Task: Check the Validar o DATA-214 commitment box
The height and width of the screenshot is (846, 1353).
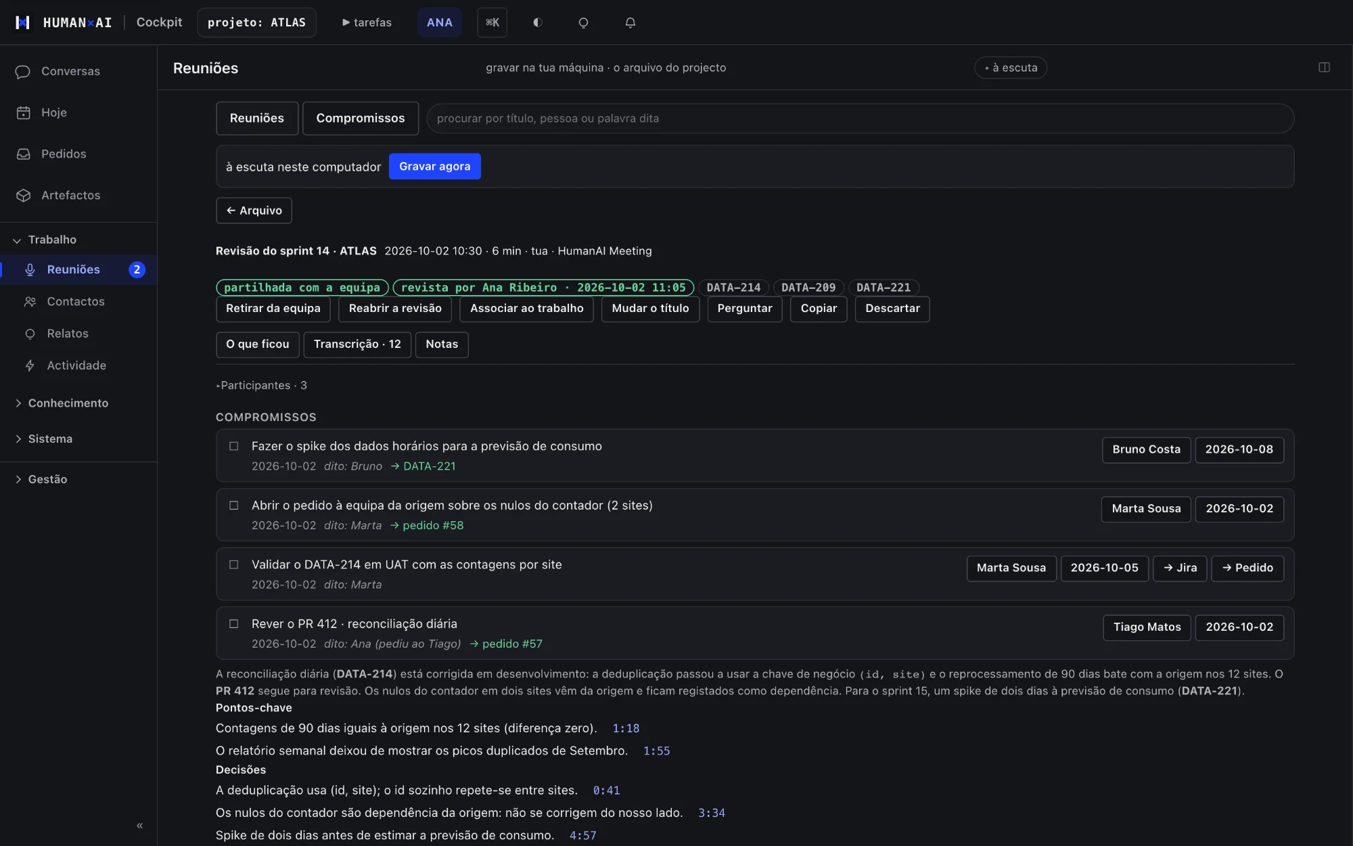Action: [233, 564]
